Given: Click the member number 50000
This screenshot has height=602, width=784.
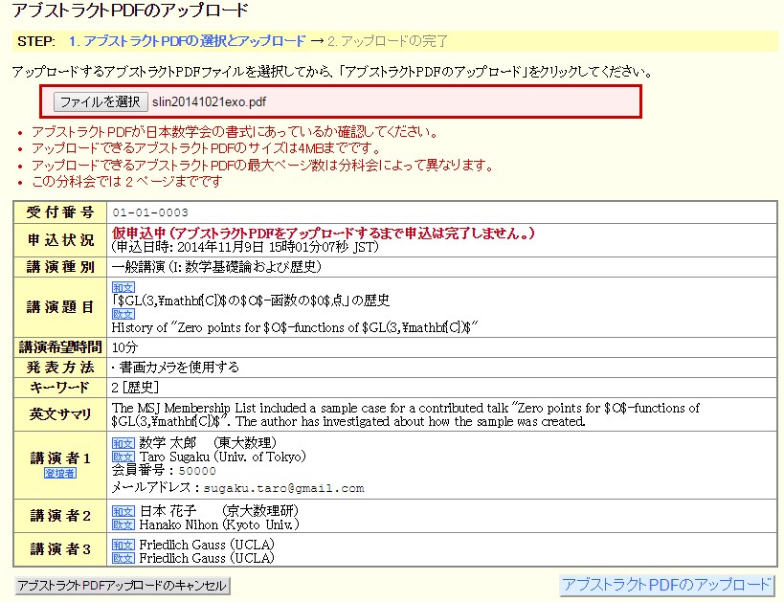Looking at the screenshot, I should click(197, 471).
